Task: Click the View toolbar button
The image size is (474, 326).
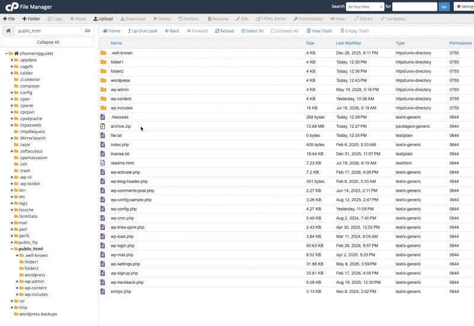Action: point(338,19)
